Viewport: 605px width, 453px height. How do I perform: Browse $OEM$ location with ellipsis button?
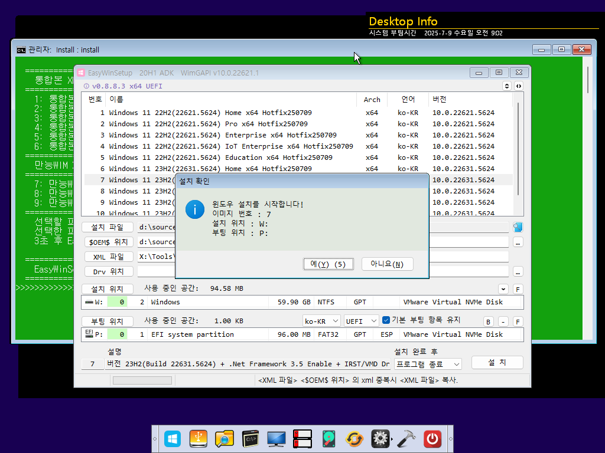tap(518, 242)
